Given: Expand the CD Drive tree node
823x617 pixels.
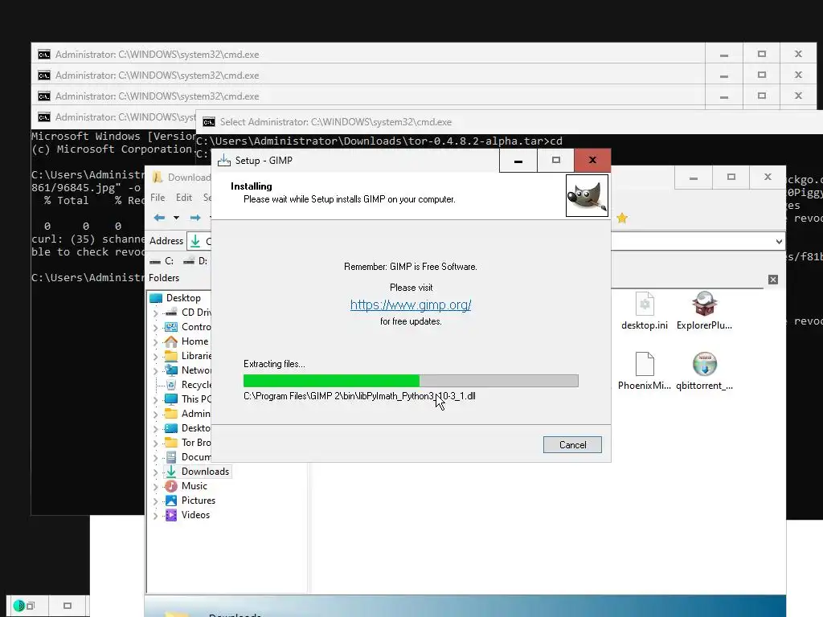Looking at the screenshot, I should click(x=155, y=313).
